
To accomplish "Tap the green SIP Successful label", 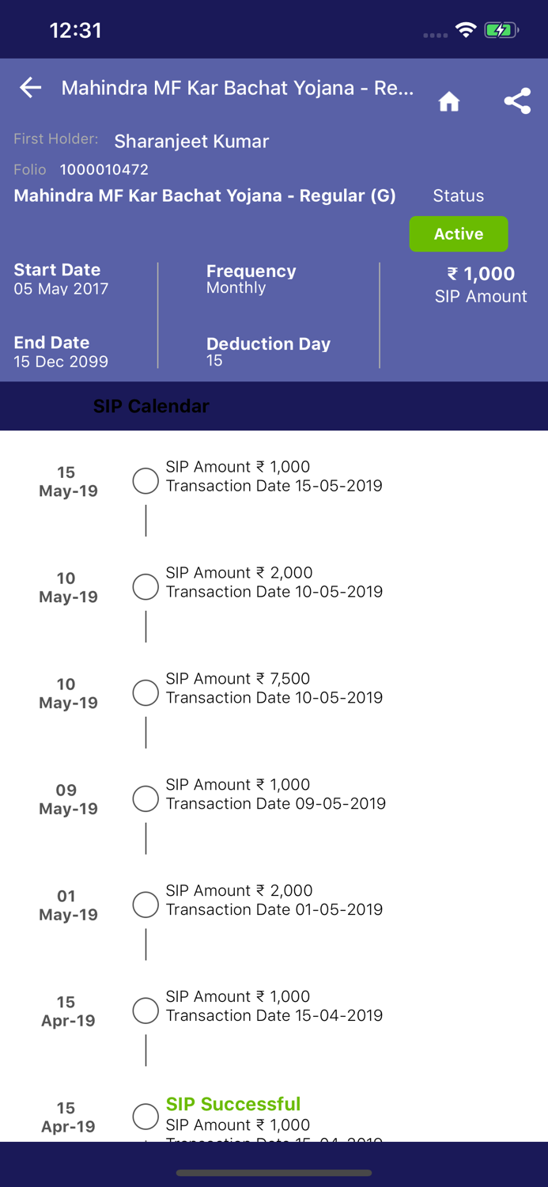I will click(233, 1104).
